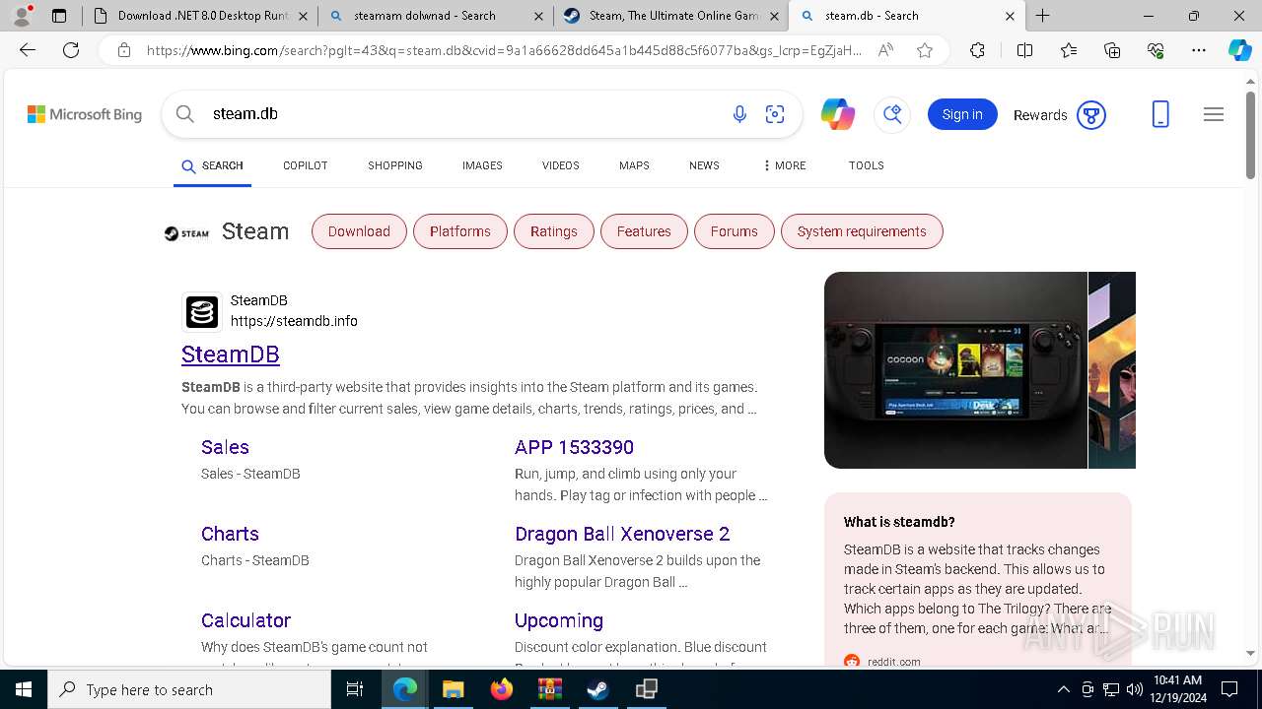
Task: Click the Platforms chip
Action: [460, 231]
